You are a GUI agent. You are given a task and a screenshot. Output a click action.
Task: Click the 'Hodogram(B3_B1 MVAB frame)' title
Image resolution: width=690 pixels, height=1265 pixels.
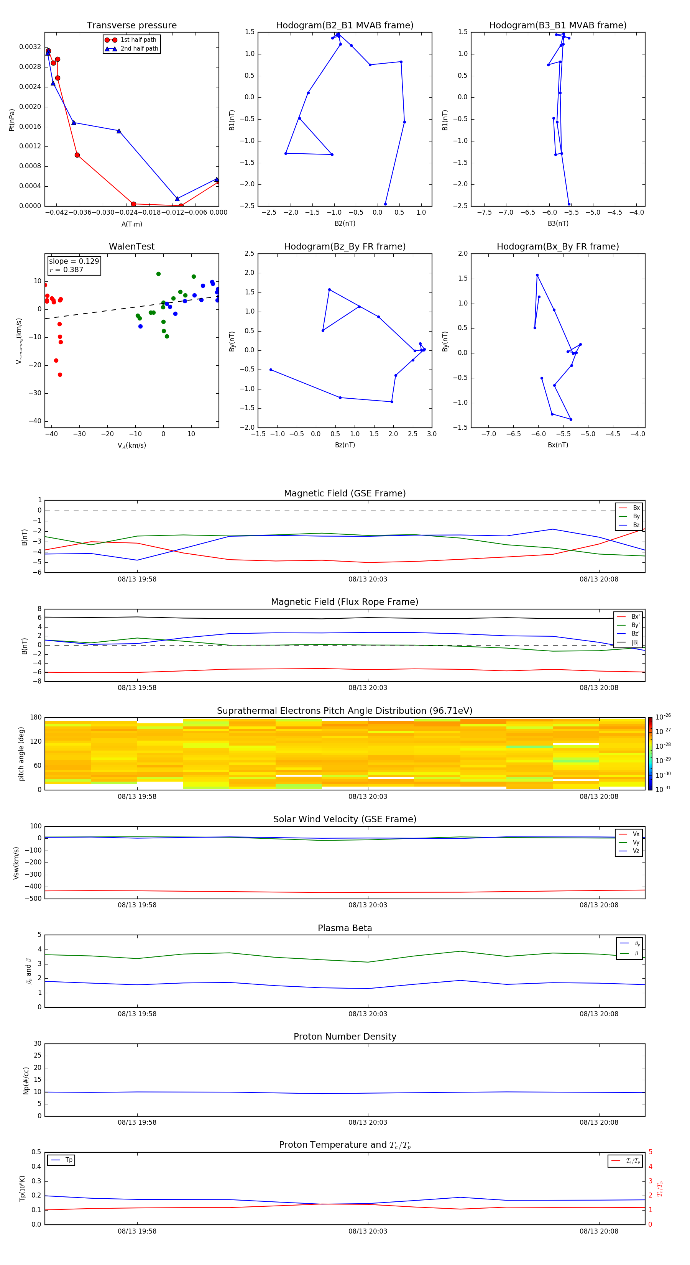558,26
